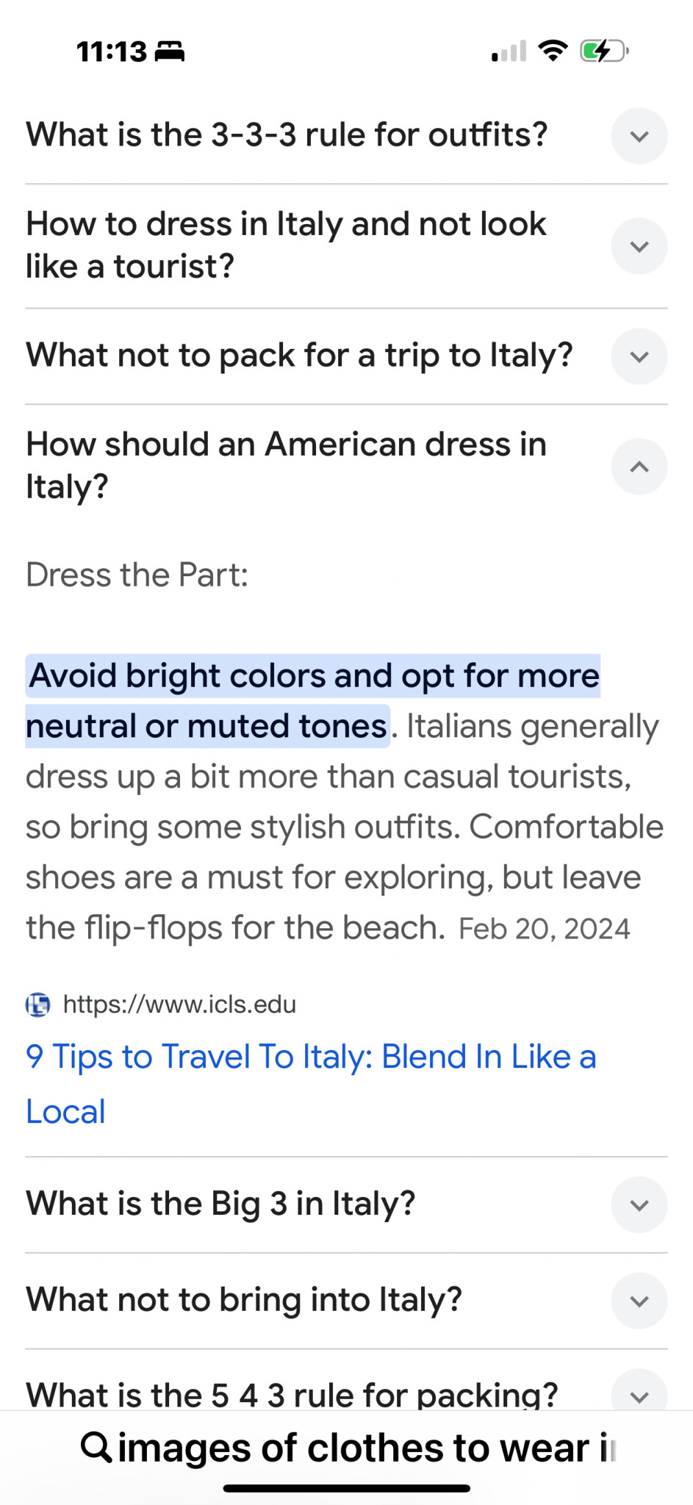Image resolution: width=693 pixels, height=1505 pixels.
Task: Expand the what not to bring chevron
Action: 639,1301
